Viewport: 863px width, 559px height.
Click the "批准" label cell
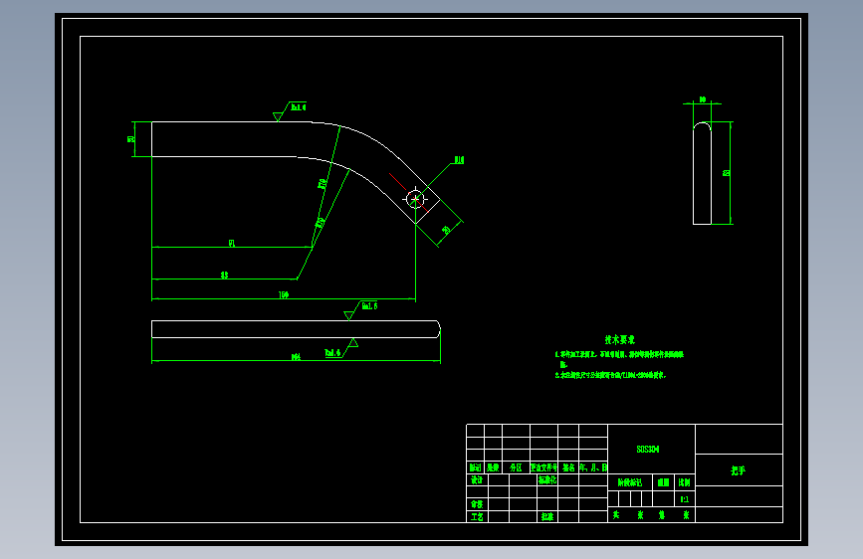pyautogui.click(x=547, y=516)
